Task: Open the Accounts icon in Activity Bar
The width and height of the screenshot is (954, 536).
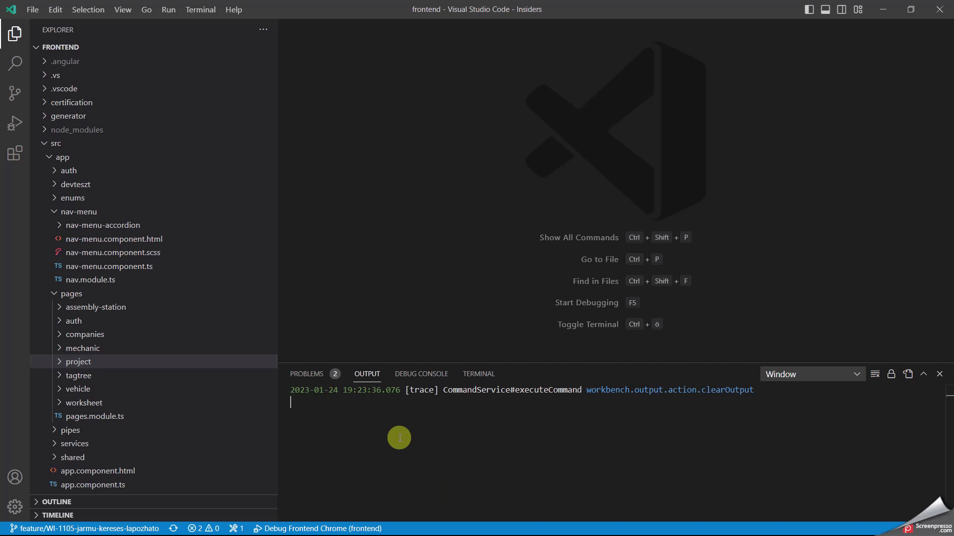Action: click(15, 477)
